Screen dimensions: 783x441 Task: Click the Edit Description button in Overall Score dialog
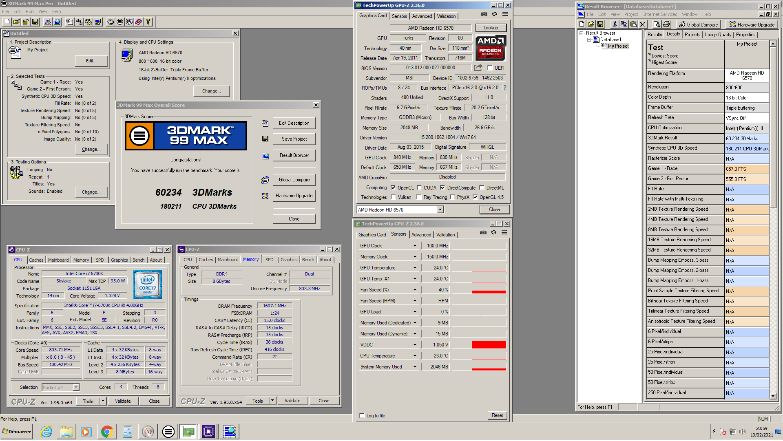pyautogui.click(x=294, y=123)
